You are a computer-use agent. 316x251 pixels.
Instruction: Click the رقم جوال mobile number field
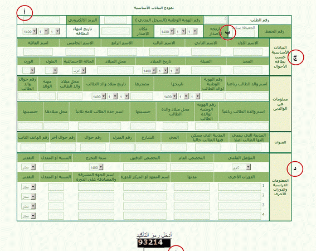pos(93,147)
